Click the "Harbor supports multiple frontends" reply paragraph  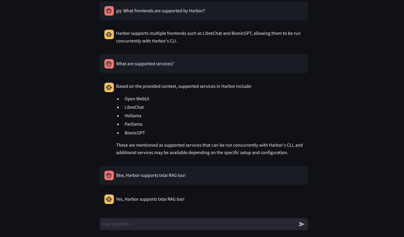[208, 37]
